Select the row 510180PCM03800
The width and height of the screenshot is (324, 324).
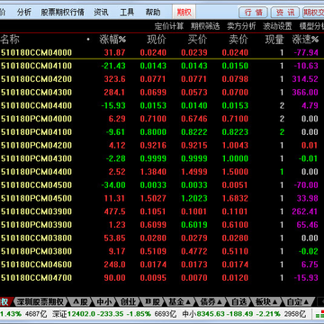click(x=162, y=251)
